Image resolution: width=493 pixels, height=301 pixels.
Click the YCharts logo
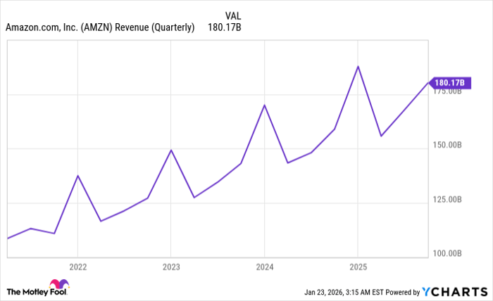(455, 292)
